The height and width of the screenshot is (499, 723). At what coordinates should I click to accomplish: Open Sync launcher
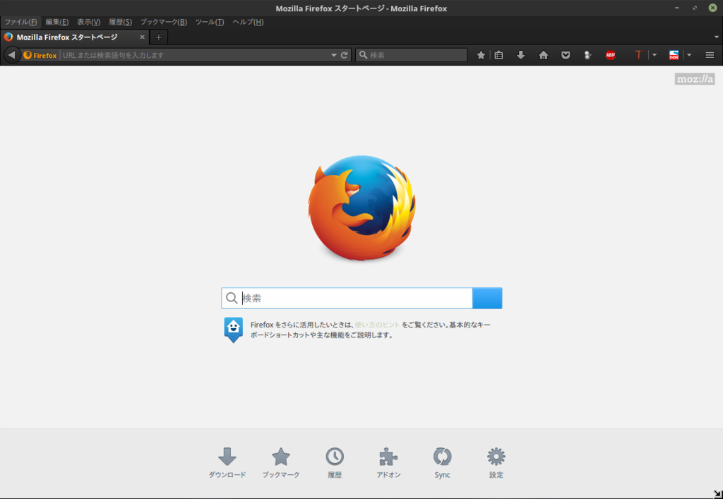coord(442,463)
